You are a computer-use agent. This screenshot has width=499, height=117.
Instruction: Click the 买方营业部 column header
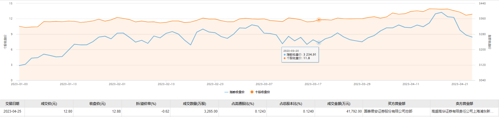tap(396, 104)
